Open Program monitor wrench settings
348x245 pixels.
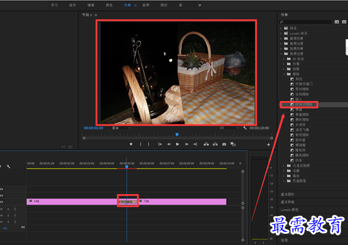point(245,128)
